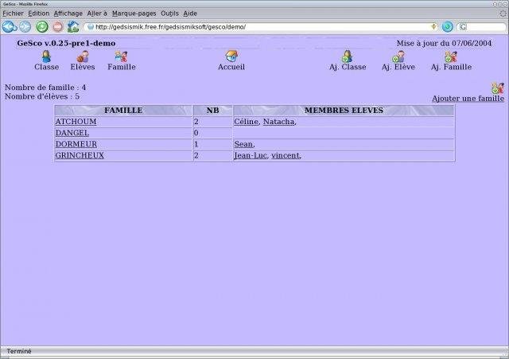
Task: Open the browser Home page icon
Action: pos(73,26)
